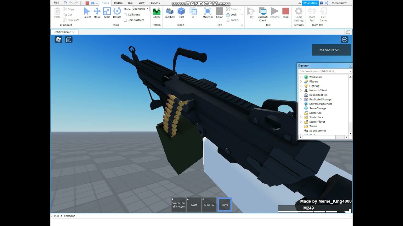Viewport: 403px width, 226px height.
Task: Enable the Join Surfaces checkbox
Action: [125, 20]
